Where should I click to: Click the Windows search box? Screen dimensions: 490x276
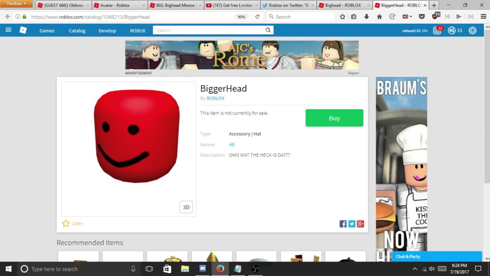(x=78, y=269)
